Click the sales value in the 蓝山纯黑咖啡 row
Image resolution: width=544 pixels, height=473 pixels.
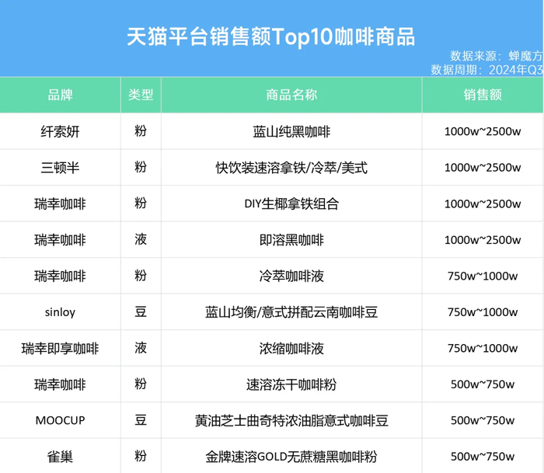483,131
